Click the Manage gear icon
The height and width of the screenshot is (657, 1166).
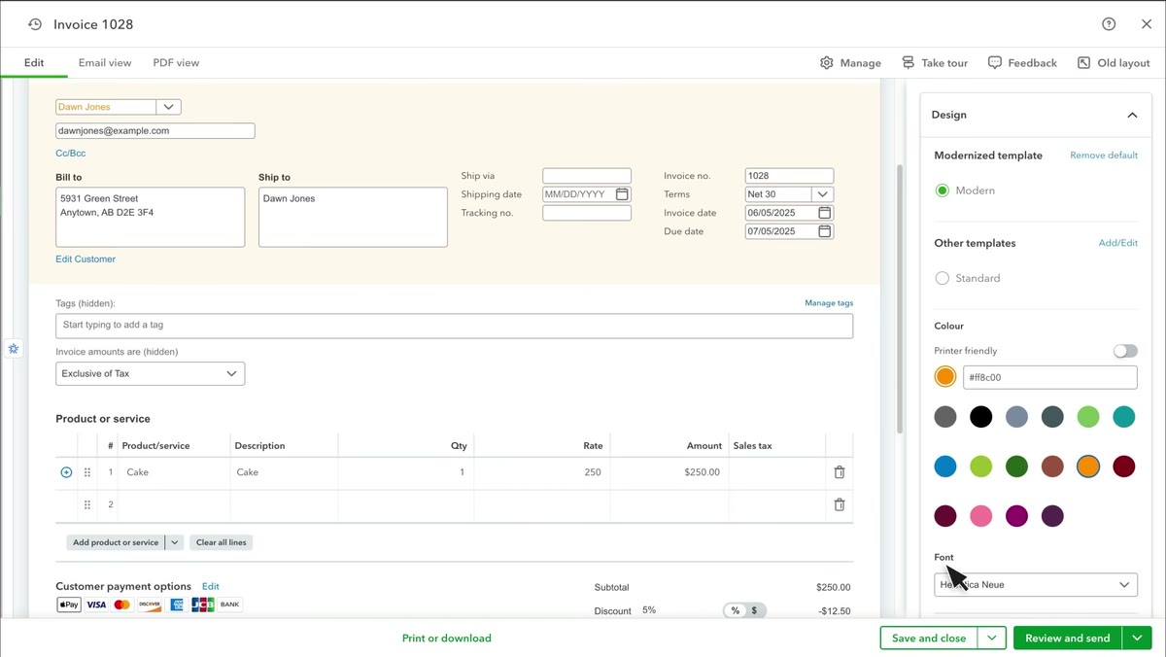(827, 62)
